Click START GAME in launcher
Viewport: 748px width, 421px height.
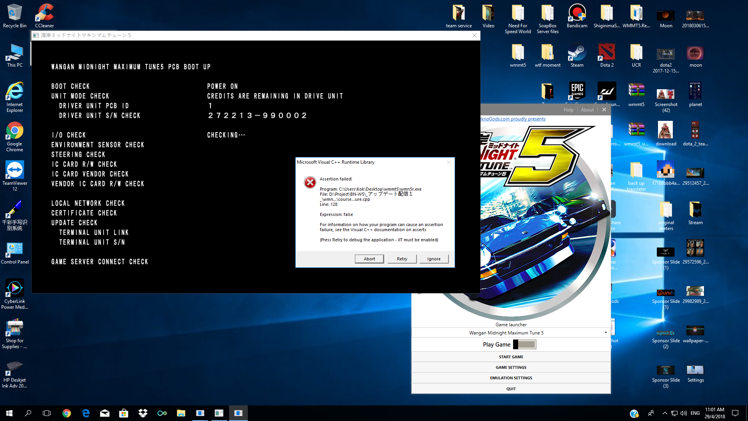(511, 357)
